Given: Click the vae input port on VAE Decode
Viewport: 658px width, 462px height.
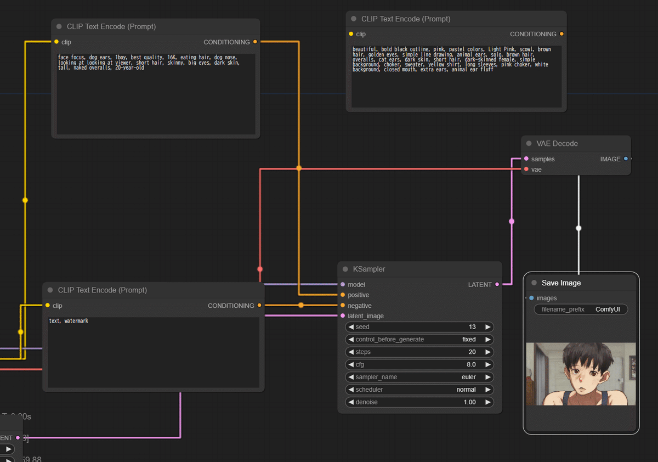Looking at the screenshot, I should [526, 170].
